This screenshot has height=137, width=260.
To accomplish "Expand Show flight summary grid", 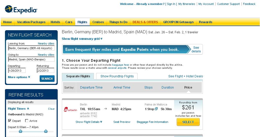I will click(82, 39).
